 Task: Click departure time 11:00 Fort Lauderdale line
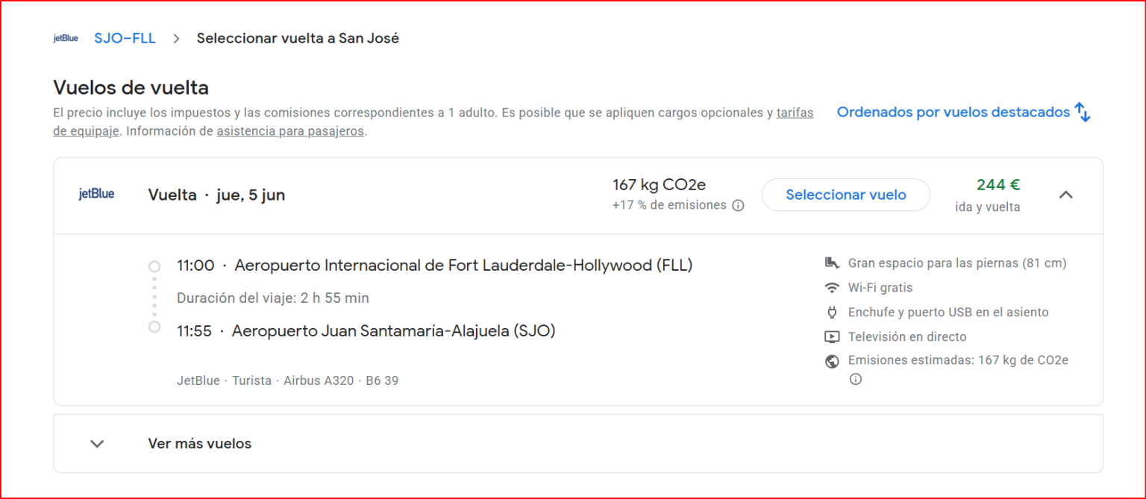[434, 266]
